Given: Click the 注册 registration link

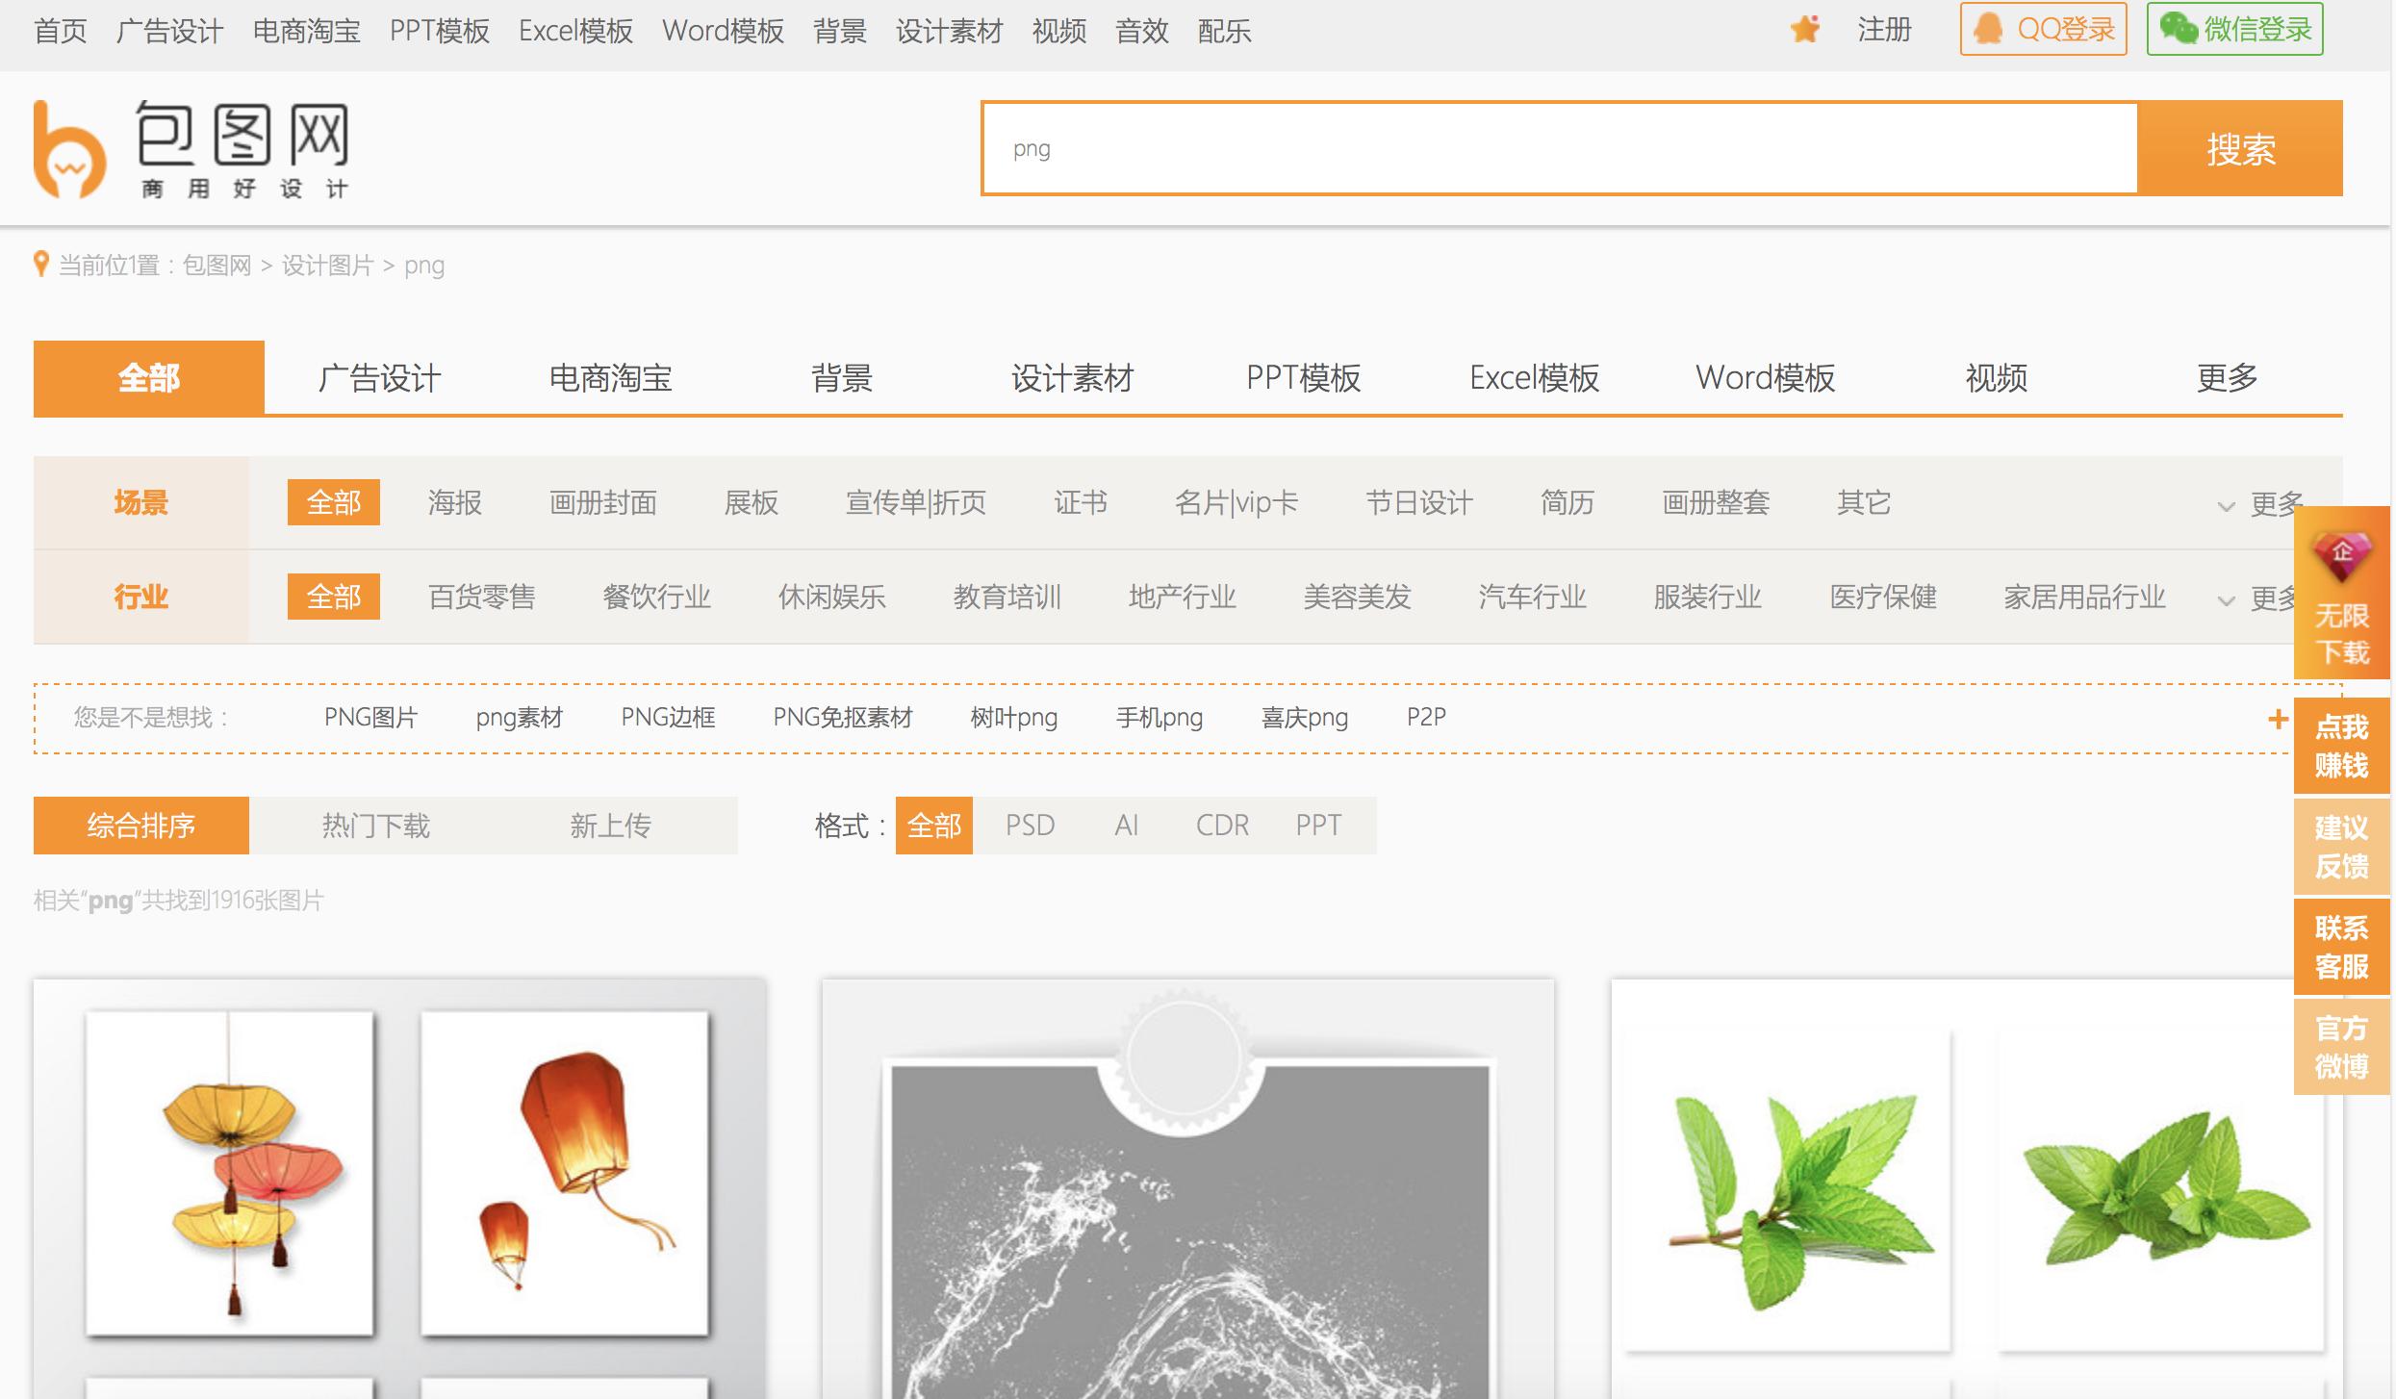Looking at the screenshot, I should [x=1882, y=30].
